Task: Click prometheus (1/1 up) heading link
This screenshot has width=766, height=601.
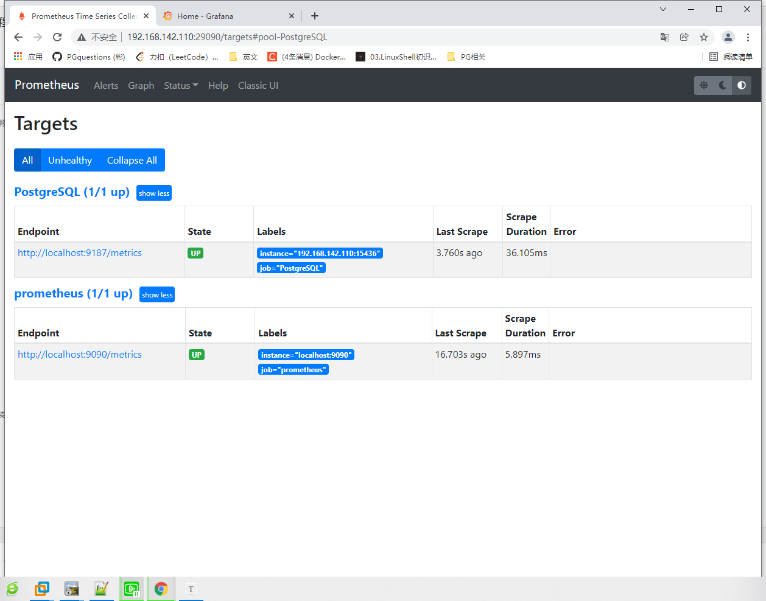Action: point(74,293)
